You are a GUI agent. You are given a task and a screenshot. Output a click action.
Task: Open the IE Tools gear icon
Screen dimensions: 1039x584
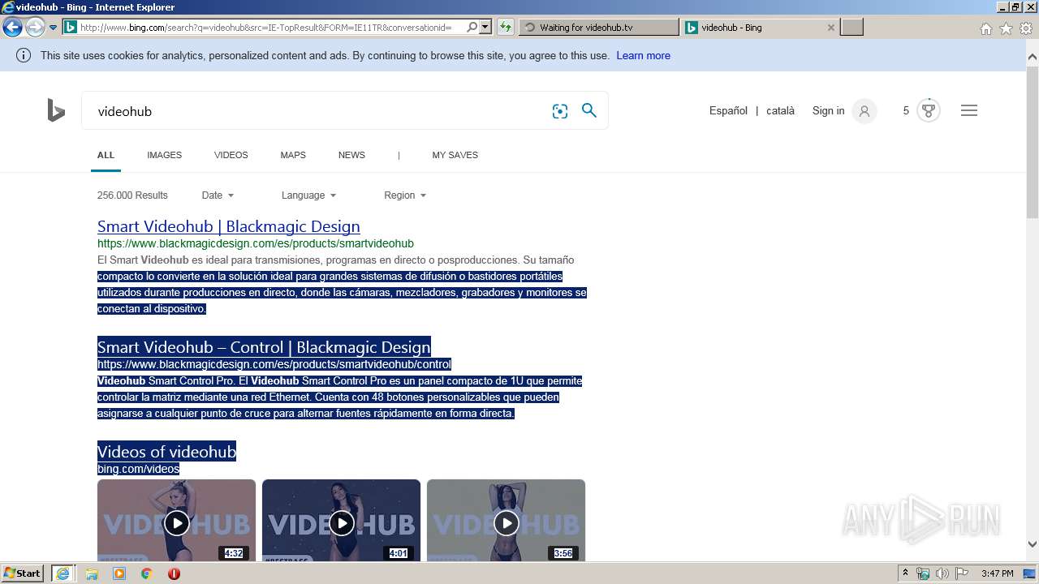point(1026,28)
